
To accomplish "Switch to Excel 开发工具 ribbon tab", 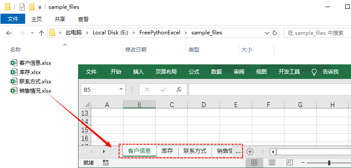I will [289, 72].
